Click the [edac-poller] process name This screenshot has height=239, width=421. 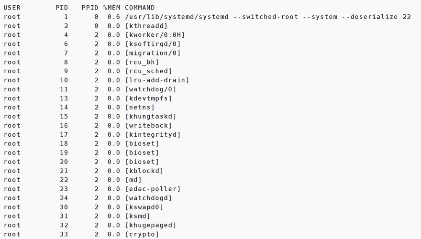153,189
